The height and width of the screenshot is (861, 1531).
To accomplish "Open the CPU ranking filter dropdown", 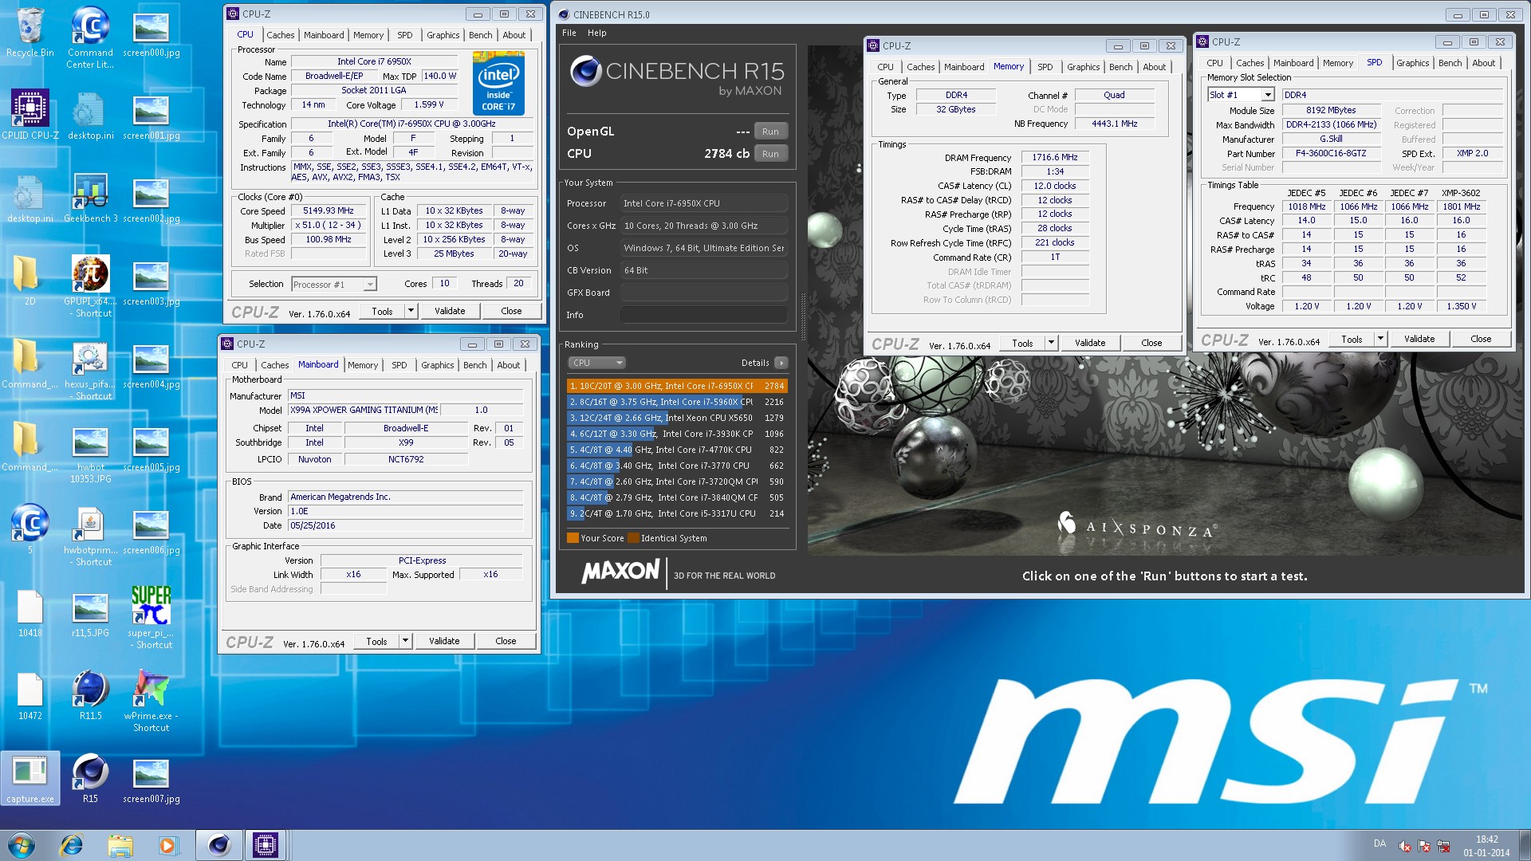I will pyautogui.click(x=596, y=363).
